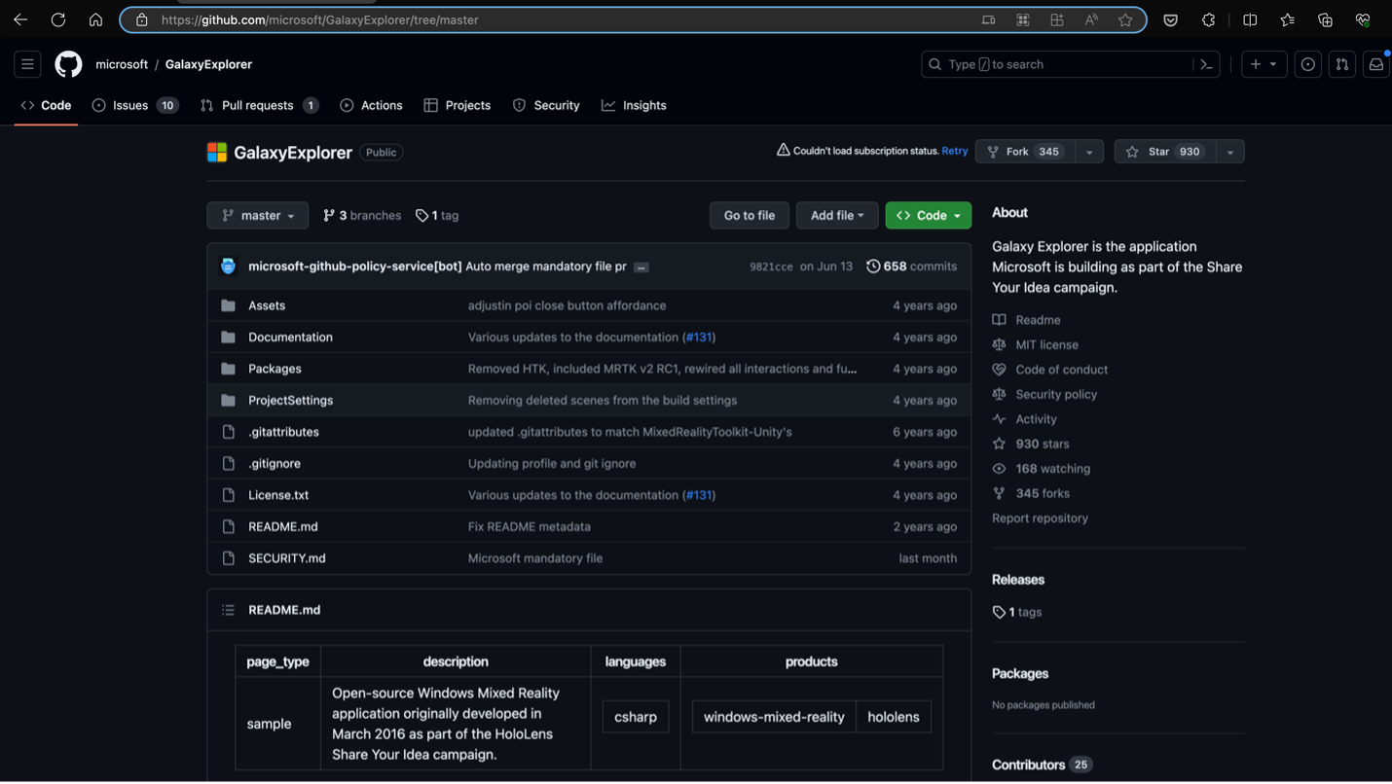This screenshot has width=1392, height=784.
Task: Open the Assets folder
Action: (x=267, y=305)
